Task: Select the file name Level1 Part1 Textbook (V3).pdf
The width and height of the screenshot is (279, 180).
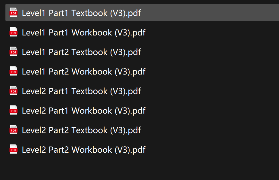Action: (81, 13)
